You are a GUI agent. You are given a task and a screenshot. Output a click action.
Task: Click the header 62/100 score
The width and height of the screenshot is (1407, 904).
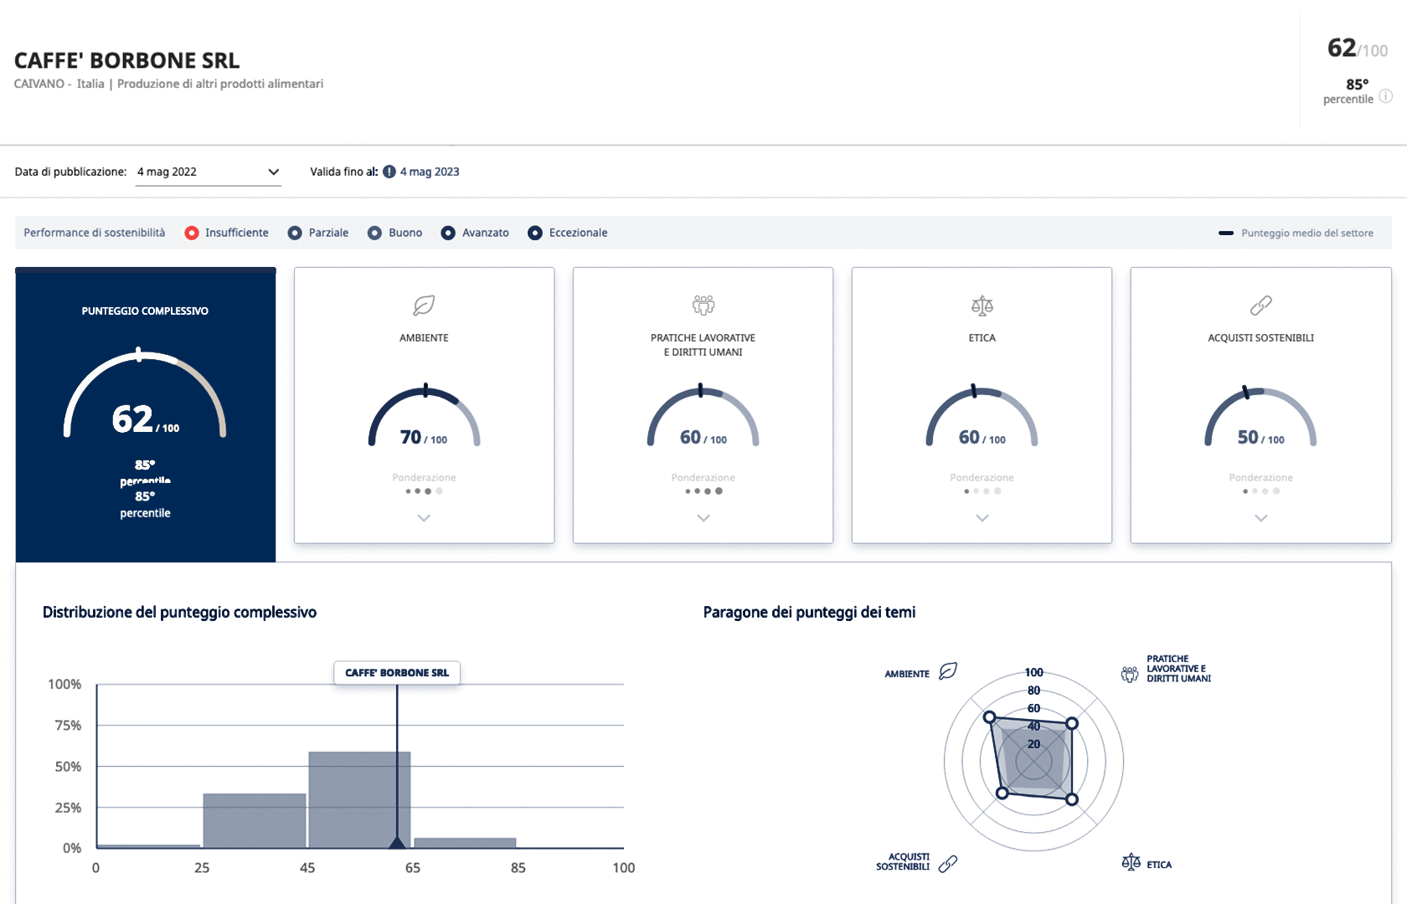coord(1358,49)
